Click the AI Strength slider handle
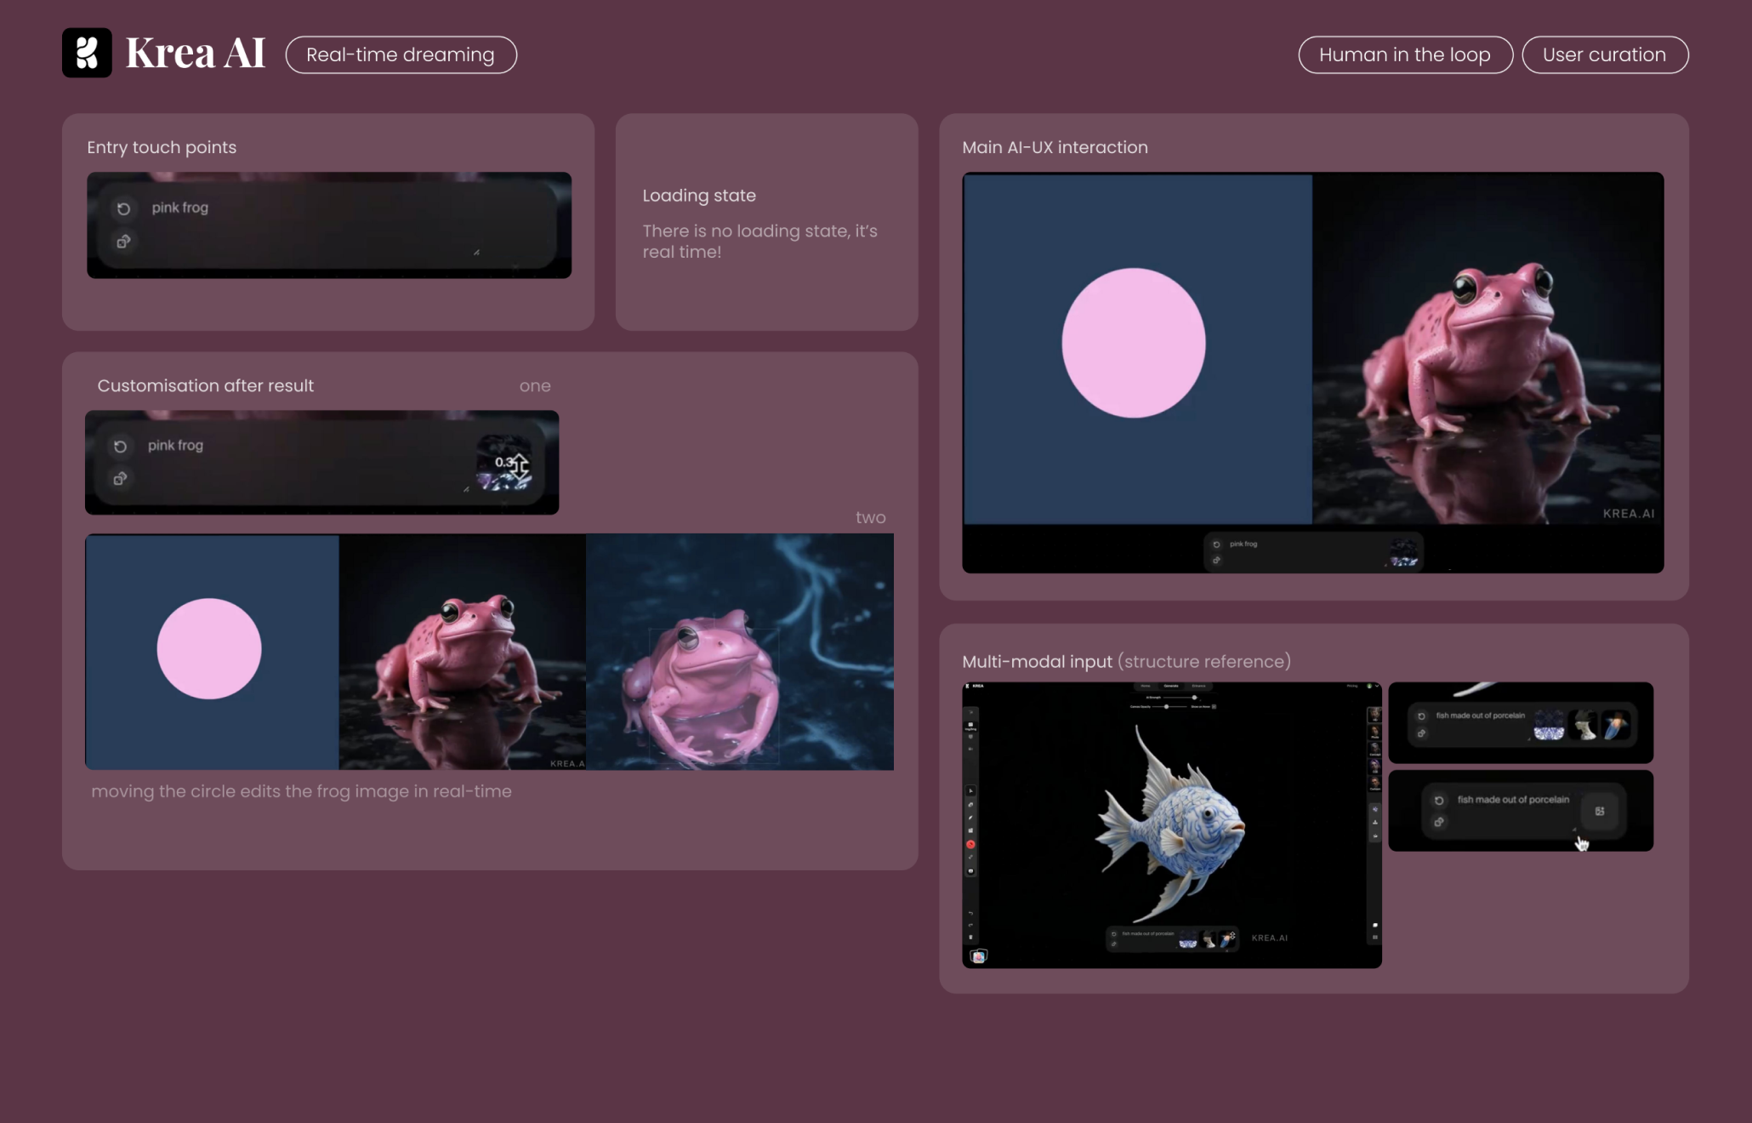Image resolution: width=1752 pixels, height=1123 pixels. 1194,698
